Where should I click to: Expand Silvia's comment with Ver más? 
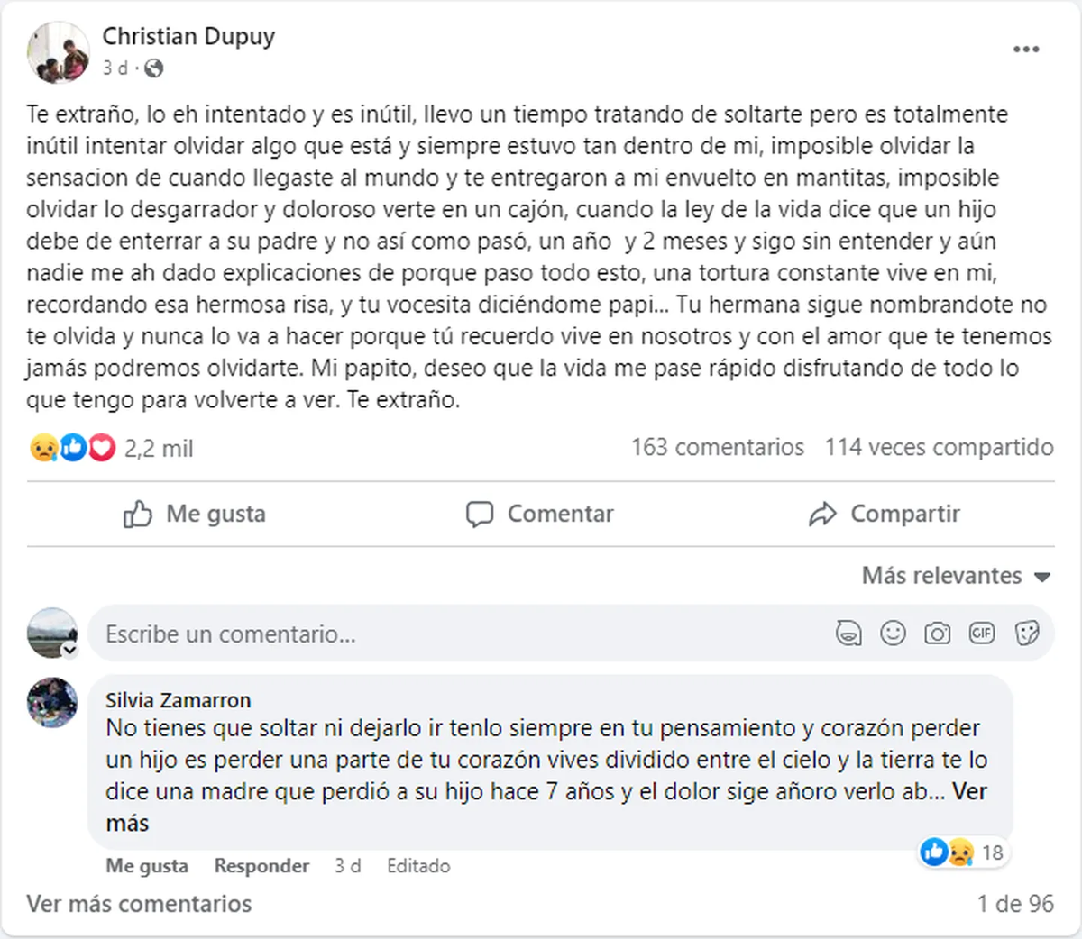point(969,792)
